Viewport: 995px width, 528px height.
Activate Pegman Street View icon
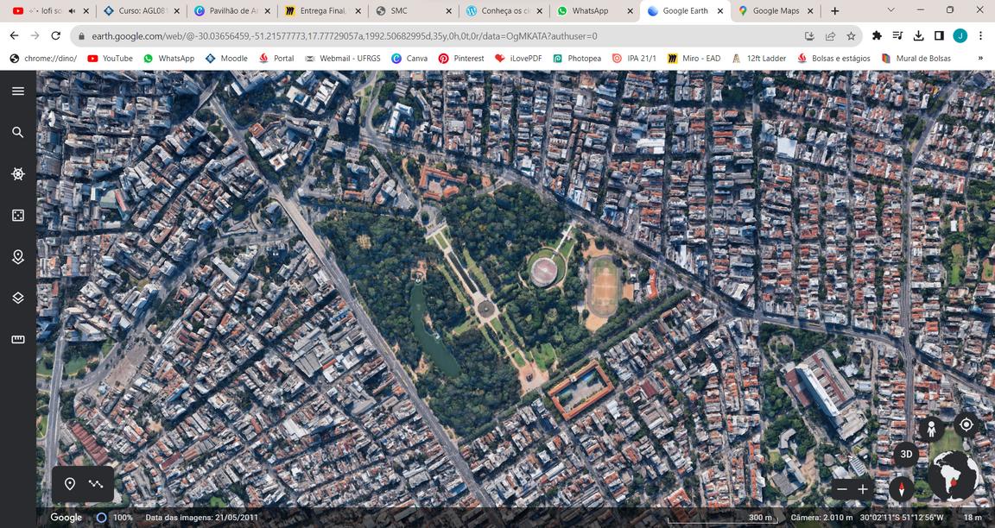(x=931, y=429)
